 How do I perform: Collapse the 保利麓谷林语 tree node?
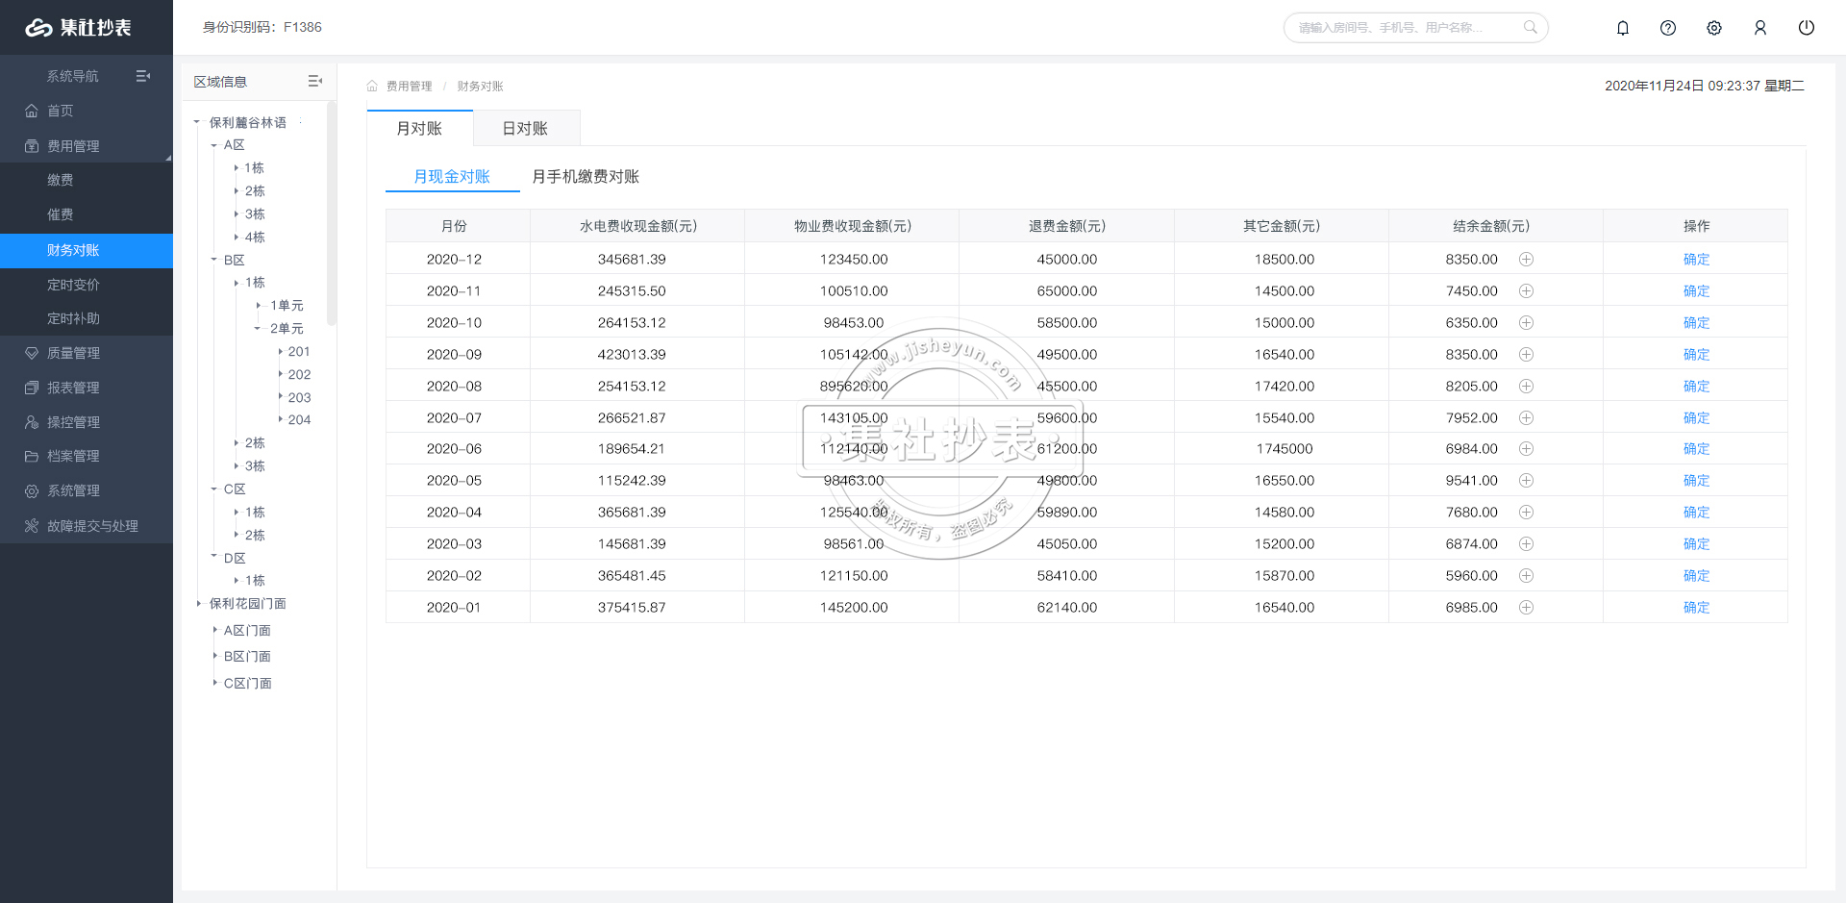(x=197, y=122)
